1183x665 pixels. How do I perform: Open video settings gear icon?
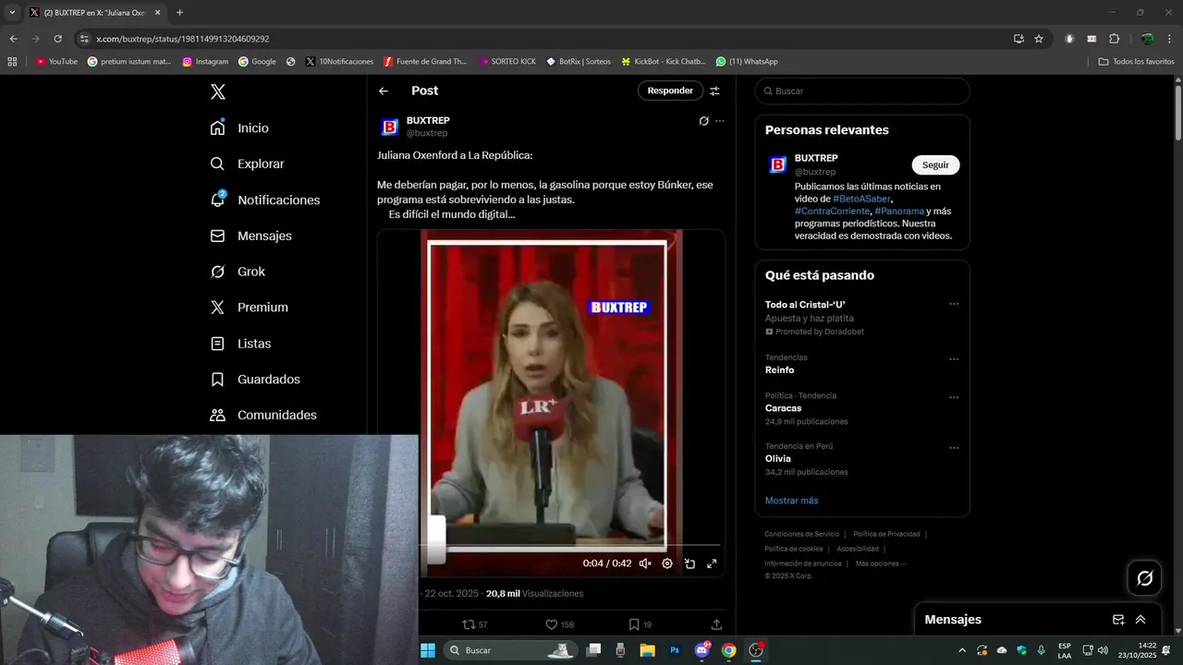(667, 563)
